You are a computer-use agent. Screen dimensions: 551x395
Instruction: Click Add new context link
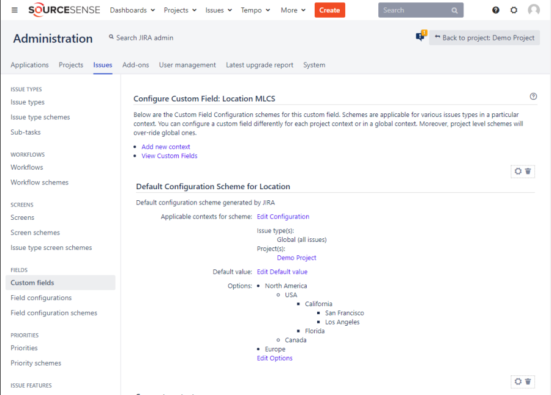pos(165,147)
